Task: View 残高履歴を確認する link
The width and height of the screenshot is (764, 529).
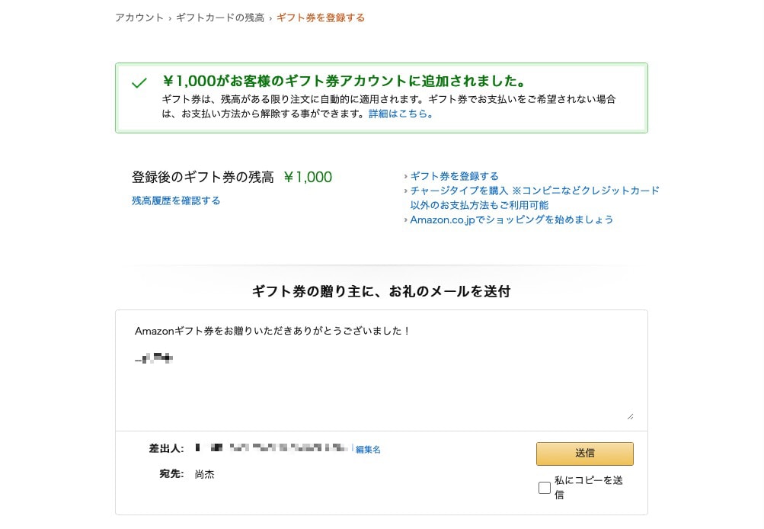Action: pos(176,200)
